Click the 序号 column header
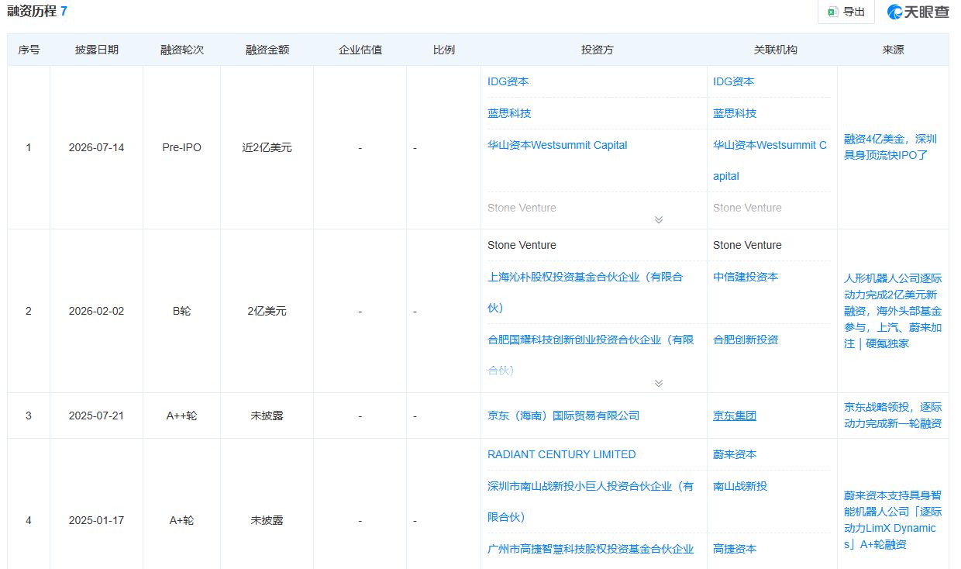This screenshot has width=961, height=569. [29, 50]
